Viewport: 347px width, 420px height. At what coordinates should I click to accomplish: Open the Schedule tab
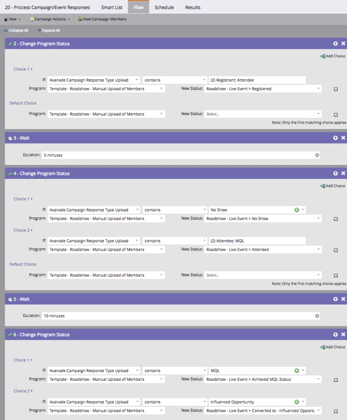164,7
